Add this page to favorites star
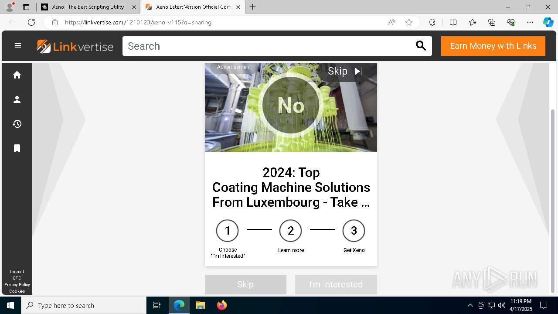The image size is (558, 314). [409, 22]
